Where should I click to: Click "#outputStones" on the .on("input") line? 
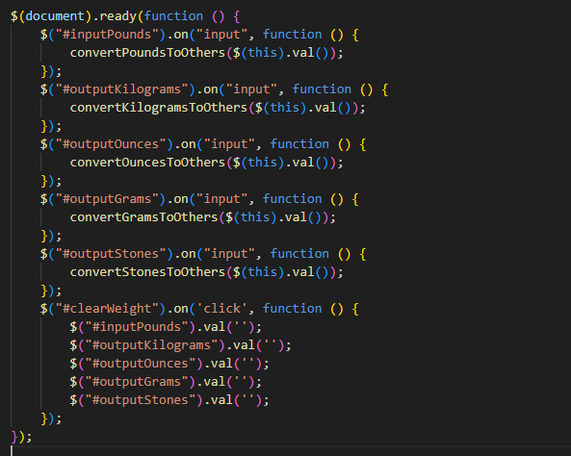pos(111,254)
